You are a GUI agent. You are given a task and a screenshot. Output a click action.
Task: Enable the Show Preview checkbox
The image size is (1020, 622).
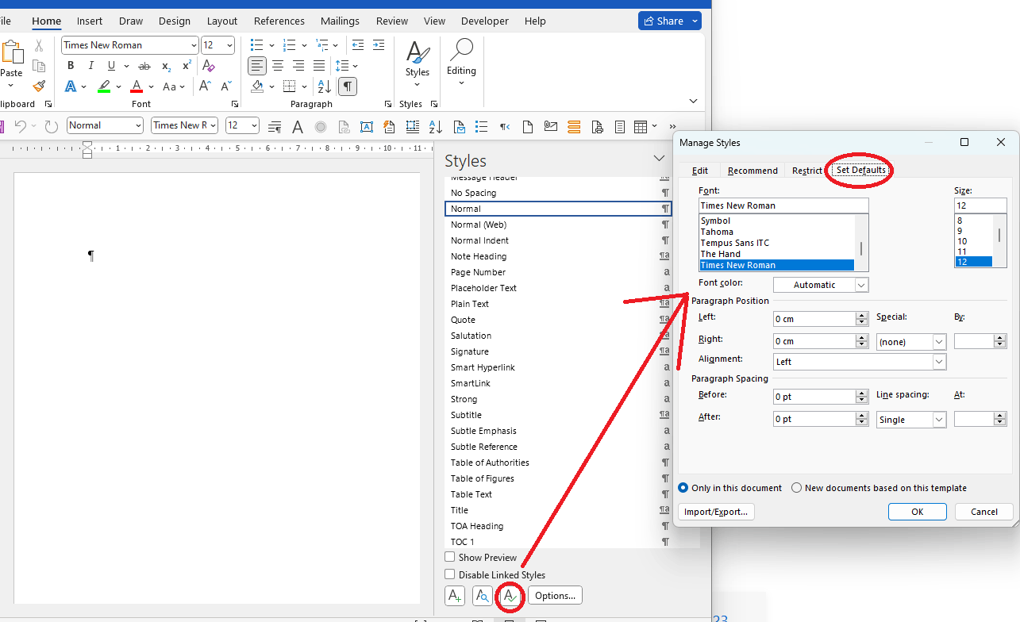[450, 558]
